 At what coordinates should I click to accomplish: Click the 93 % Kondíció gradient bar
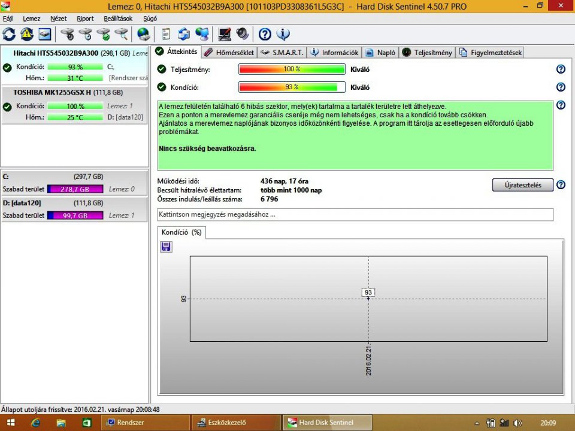tap(292, 87)
